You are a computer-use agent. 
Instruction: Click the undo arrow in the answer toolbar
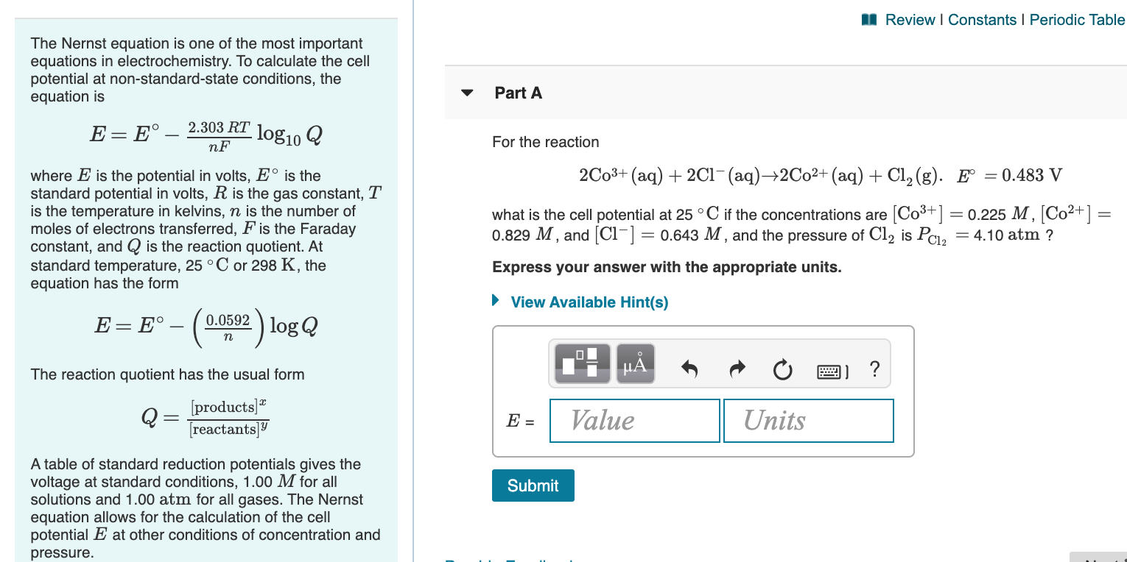pyautogui.click(x=689, y=370)
